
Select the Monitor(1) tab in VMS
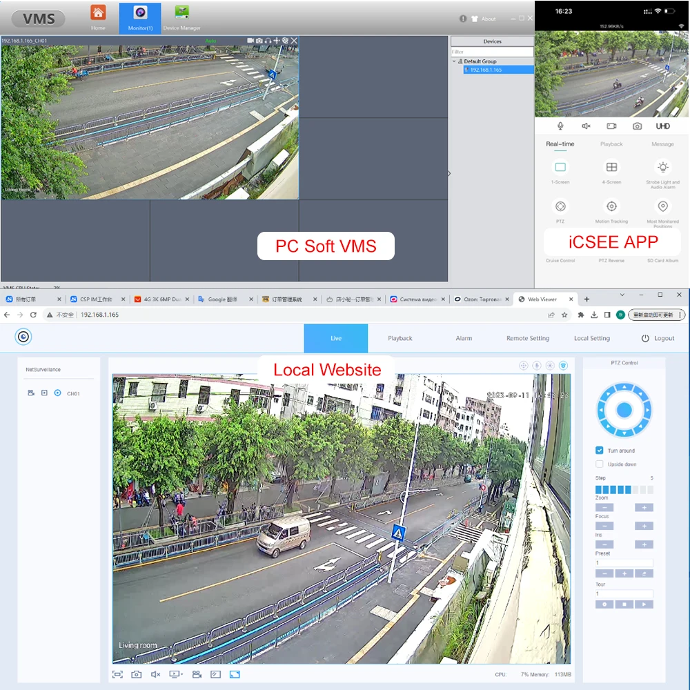pyautogui.click(x=140, y=18)
